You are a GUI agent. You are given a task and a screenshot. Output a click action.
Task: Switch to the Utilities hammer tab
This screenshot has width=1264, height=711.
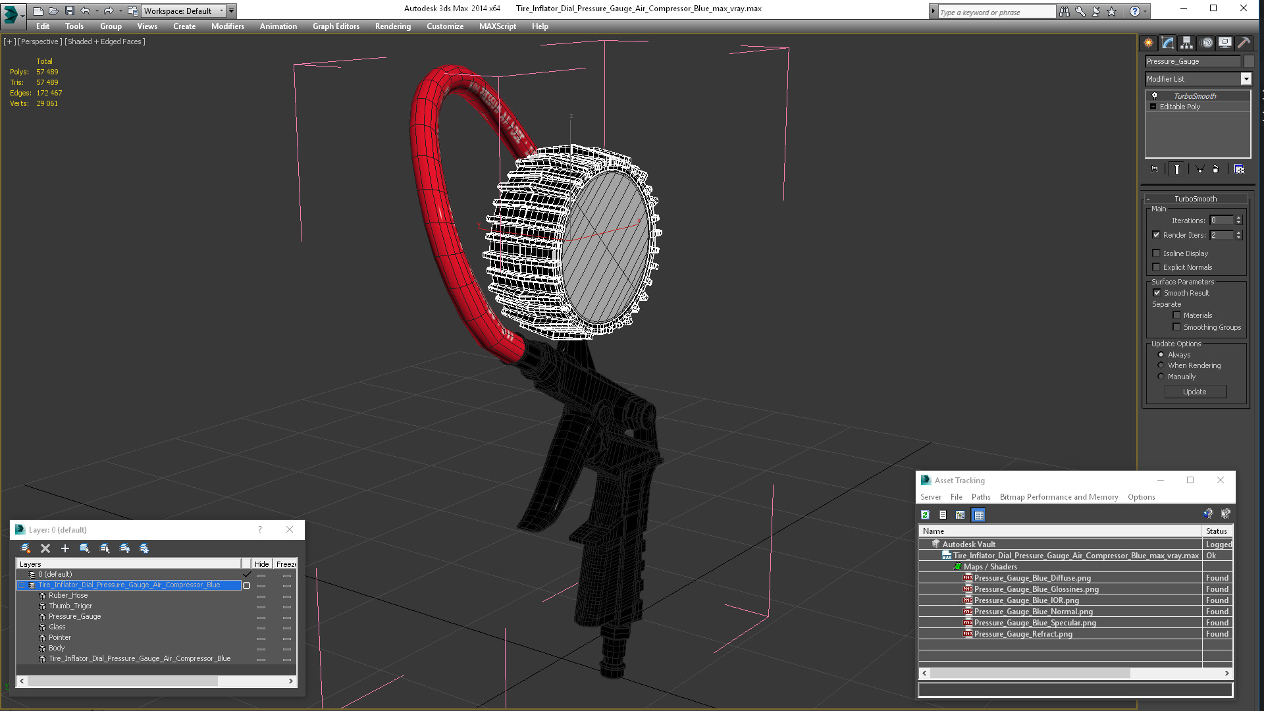(1244, 43)
